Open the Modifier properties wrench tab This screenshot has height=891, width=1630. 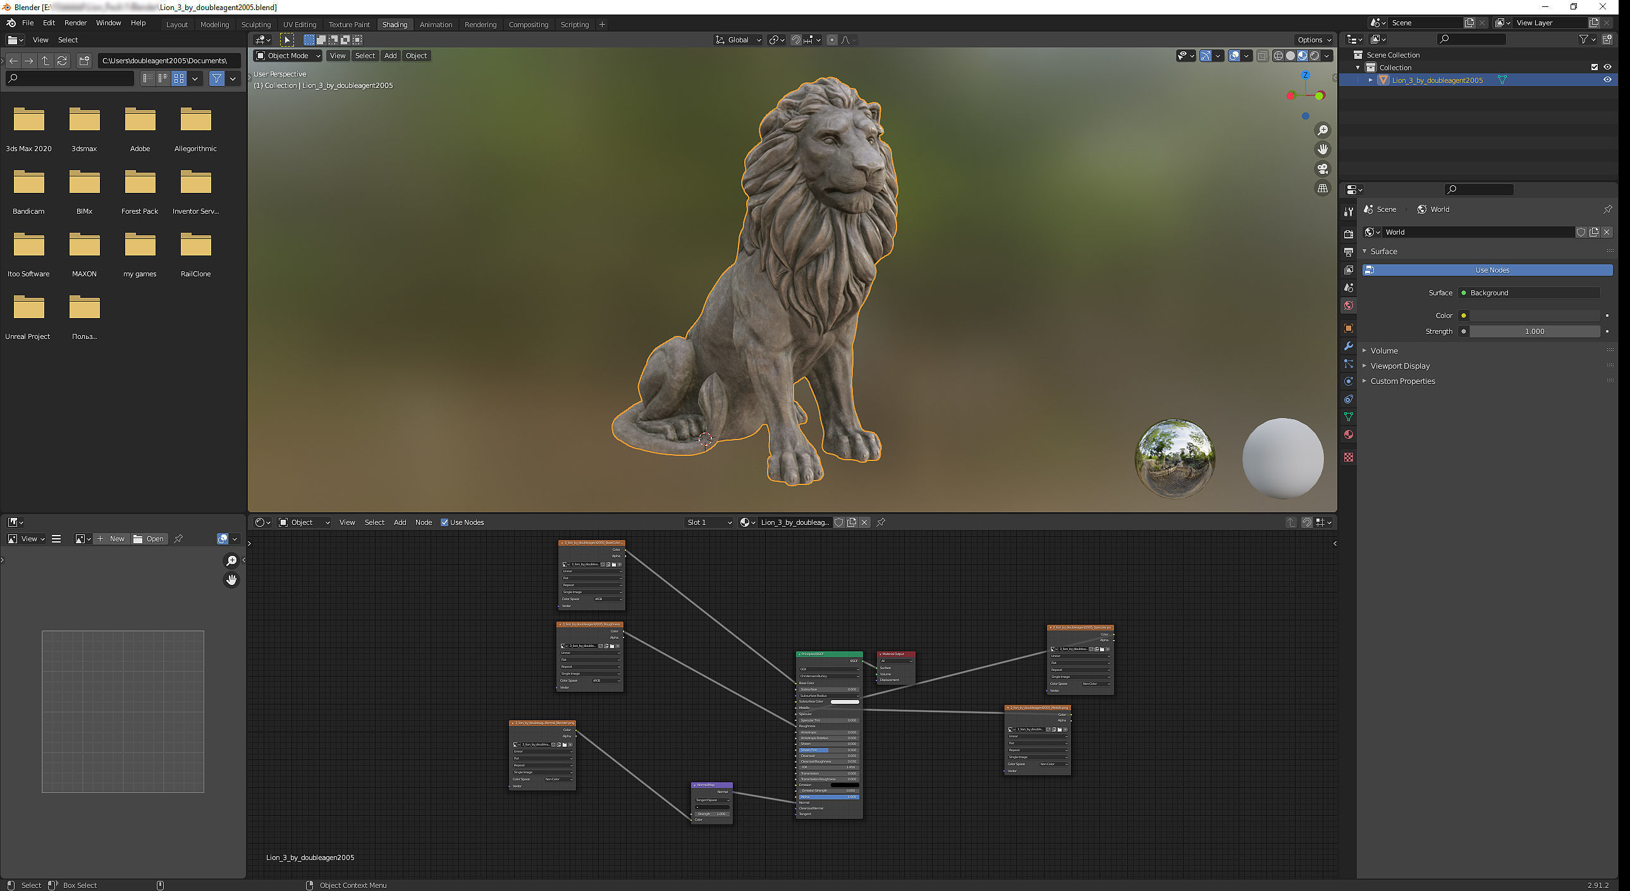pyautogui.click(x=1349, y=346)
